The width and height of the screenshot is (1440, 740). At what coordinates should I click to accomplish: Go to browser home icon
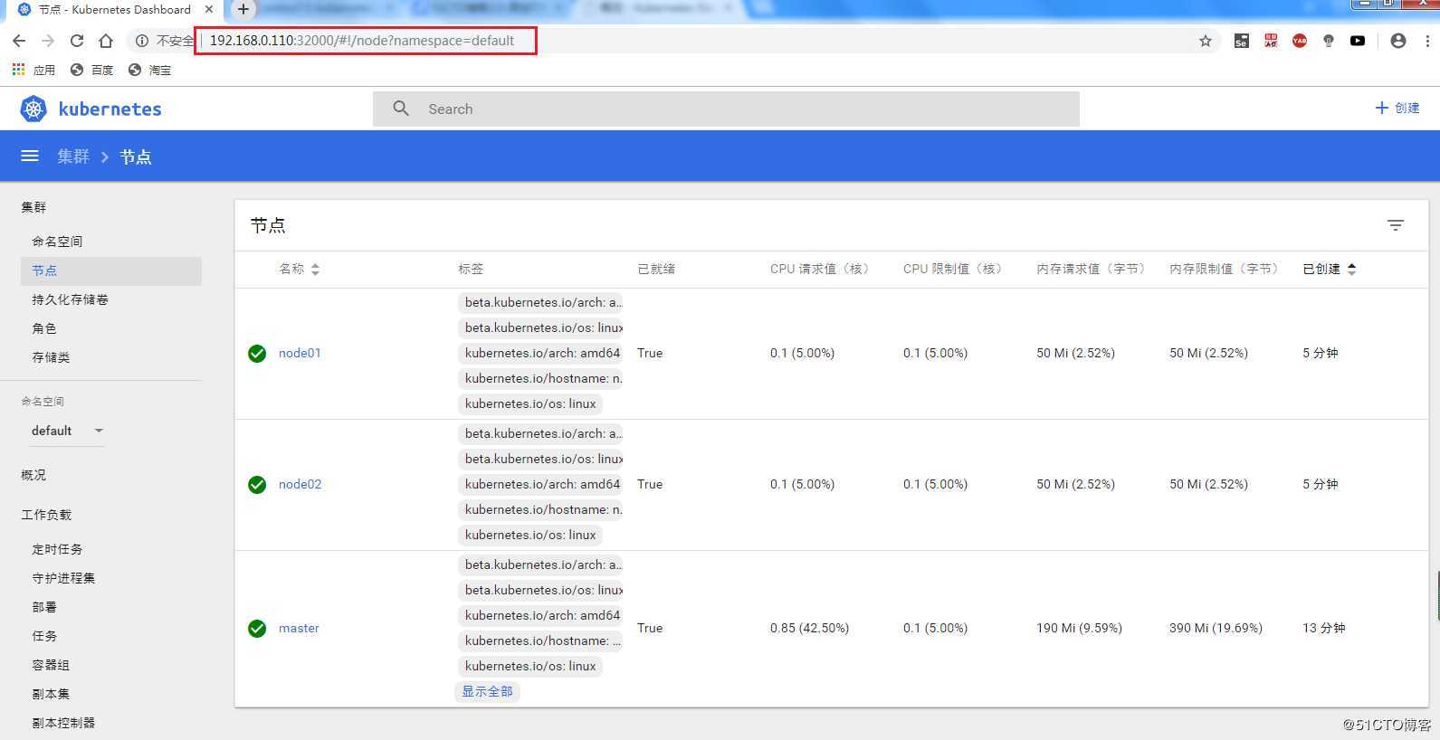106,41
